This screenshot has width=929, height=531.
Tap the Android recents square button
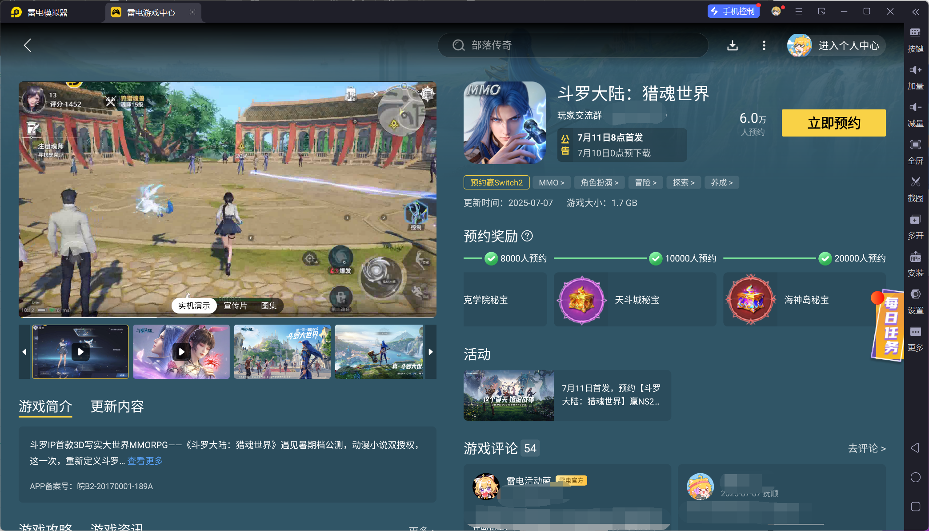[915, 507]
